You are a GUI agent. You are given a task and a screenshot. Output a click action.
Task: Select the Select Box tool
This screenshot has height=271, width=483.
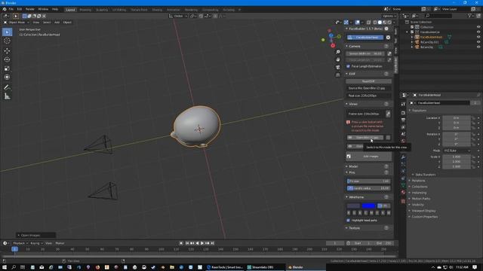7,32
